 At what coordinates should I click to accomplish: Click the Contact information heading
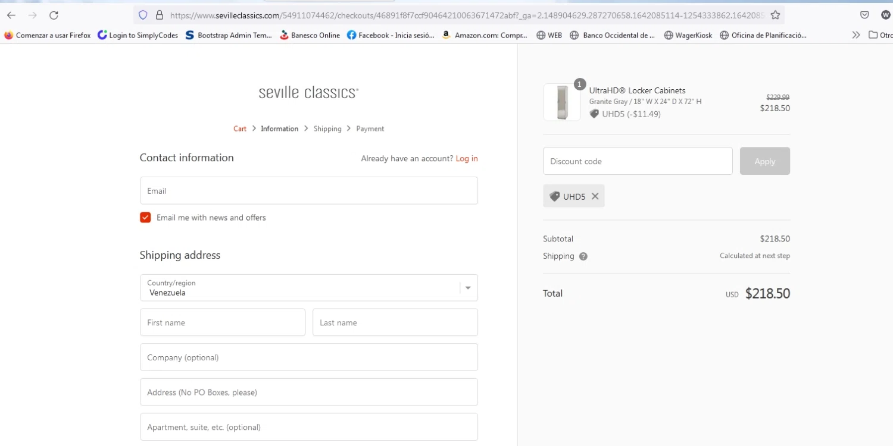[x=186, y=158]
